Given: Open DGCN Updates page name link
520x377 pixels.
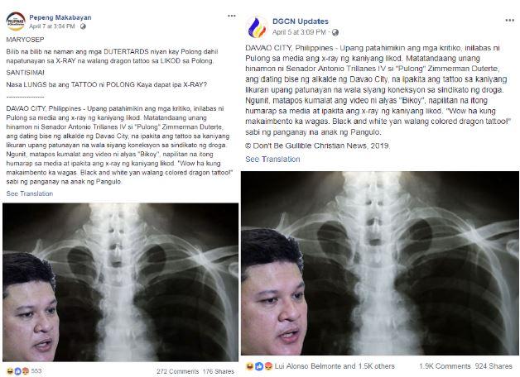Looking at the screenshot, I should click(300, 21).
